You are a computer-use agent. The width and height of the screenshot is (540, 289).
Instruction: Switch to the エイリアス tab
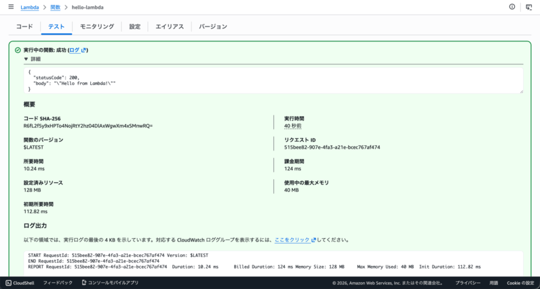click(x=169, y=26)
